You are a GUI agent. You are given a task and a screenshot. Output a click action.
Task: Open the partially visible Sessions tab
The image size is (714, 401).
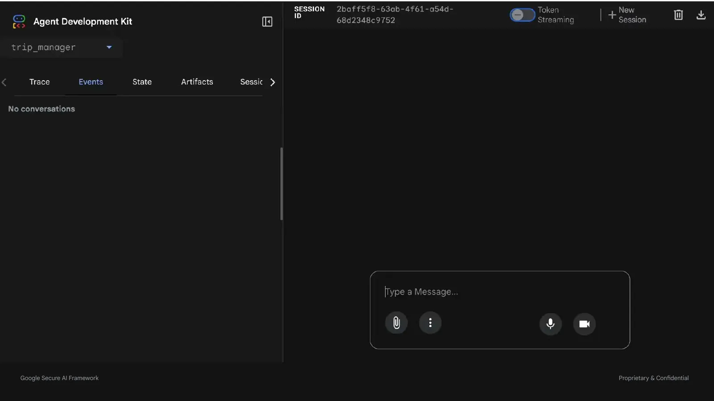click(x=251, y=82)
